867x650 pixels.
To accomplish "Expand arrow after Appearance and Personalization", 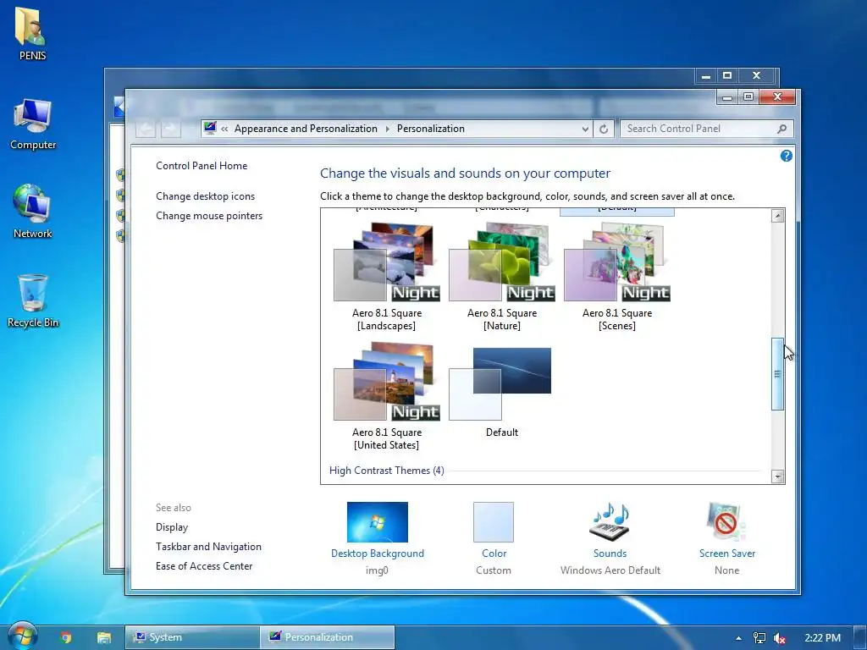I will click(387, 129).
